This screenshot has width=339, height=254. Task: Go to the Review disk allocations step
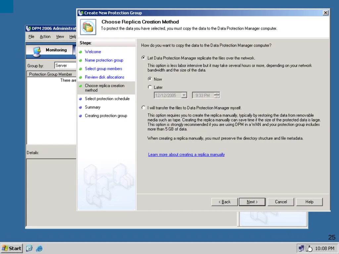tap(105, 77)
